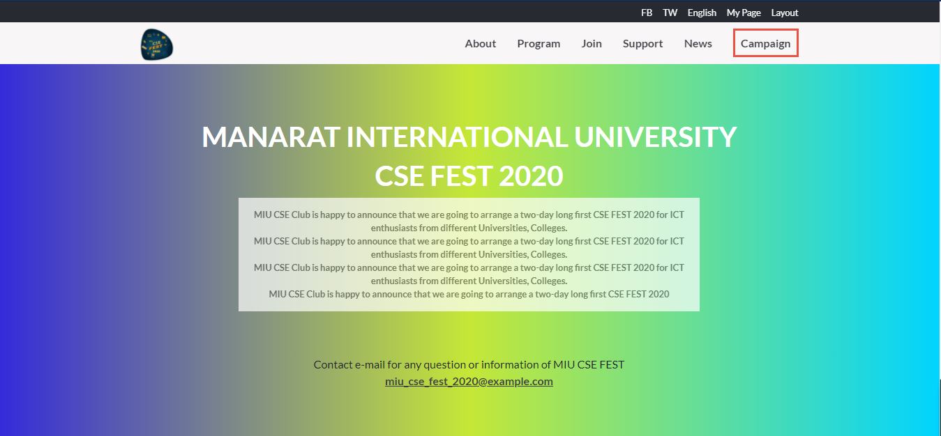Go to My Page
The height and width of the screenshot is (436, 941).
tap(744, 13)
